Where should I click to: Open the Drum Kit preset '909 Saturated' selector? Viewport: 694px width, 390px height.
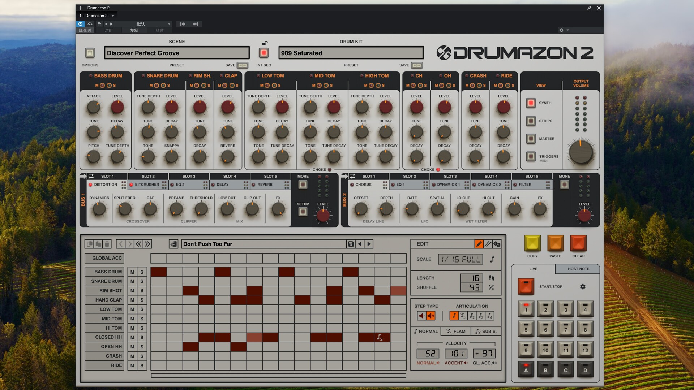click(351, 53)
